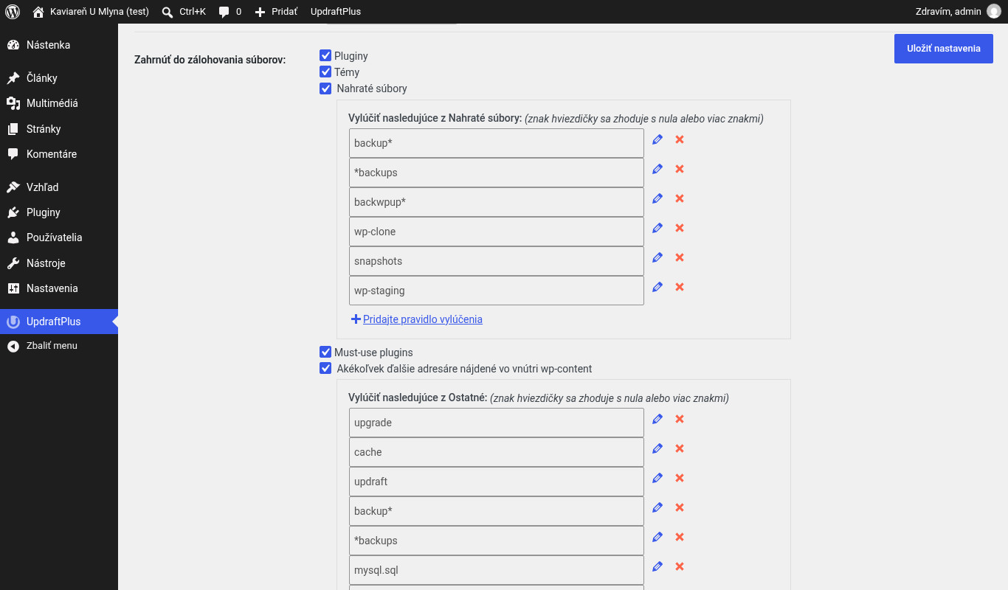
Task: Edit the wp-staging exclusion rule
Action: (x=657, y=287)
